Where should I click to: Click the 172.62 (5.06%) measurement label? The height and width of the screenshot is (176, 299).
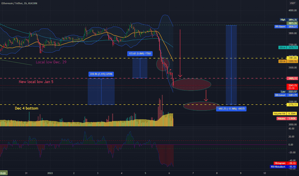[x=140, y=54]
